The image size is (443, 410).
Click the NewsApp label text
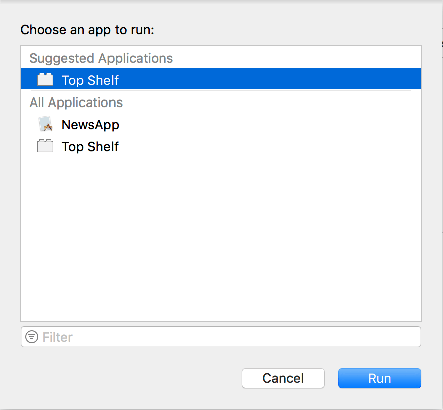[90, 124]
